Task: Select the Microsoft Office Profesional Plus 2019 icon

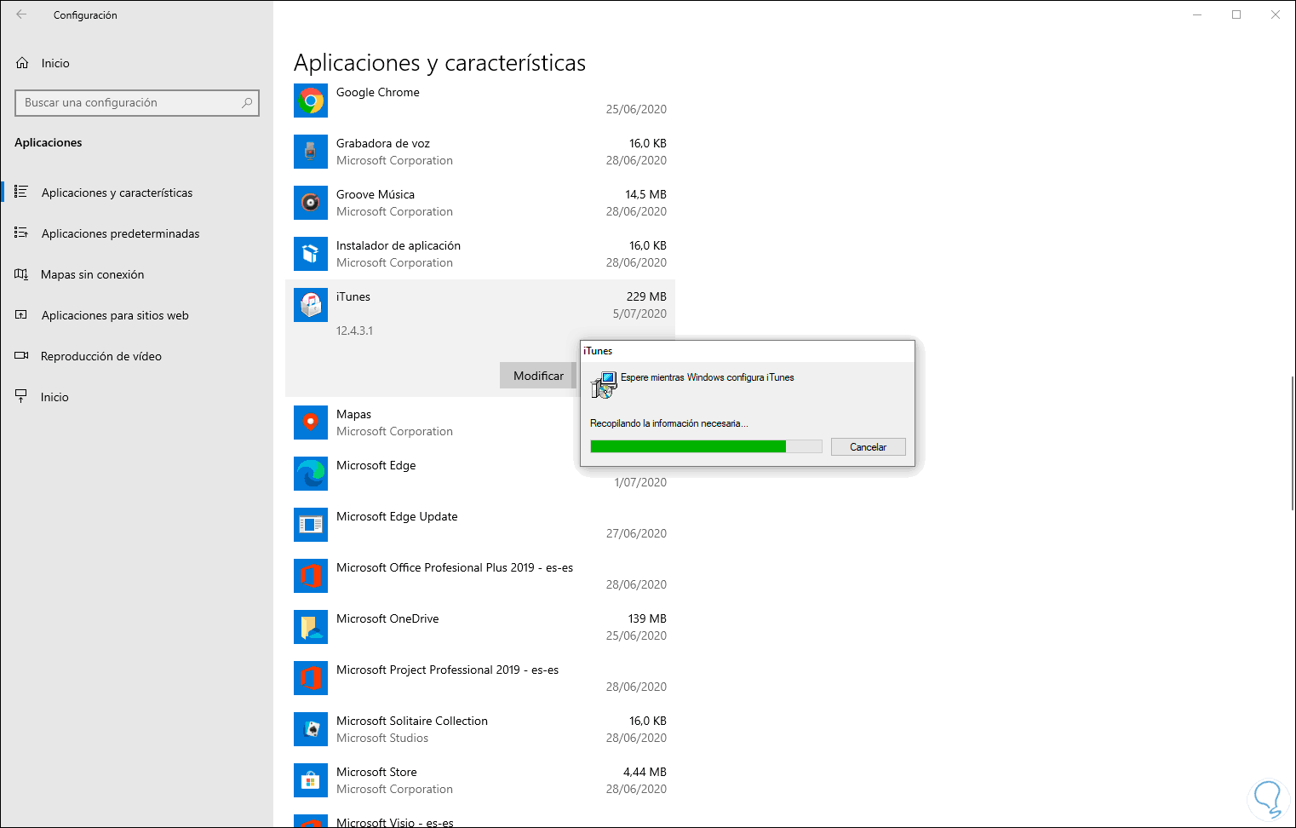Action: (x=311, y=576)
